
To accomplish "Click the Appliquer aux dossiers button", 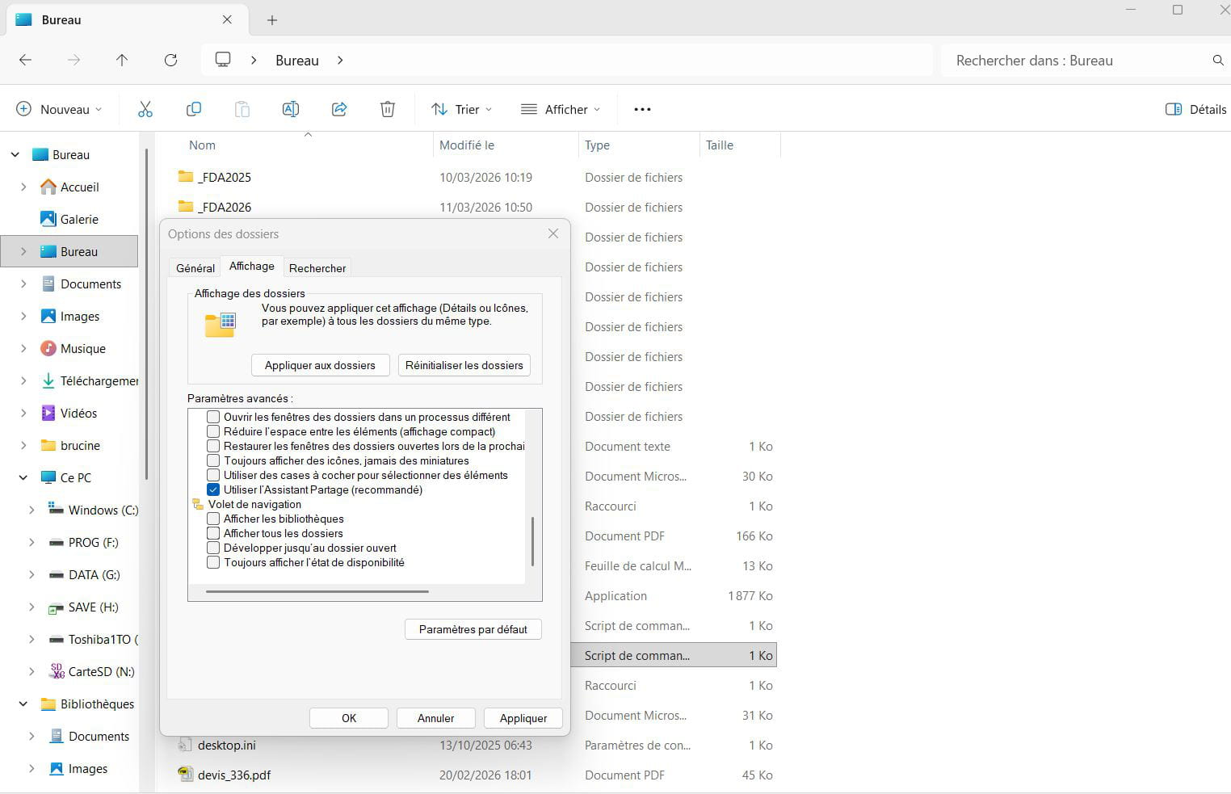I will [320, 365].
